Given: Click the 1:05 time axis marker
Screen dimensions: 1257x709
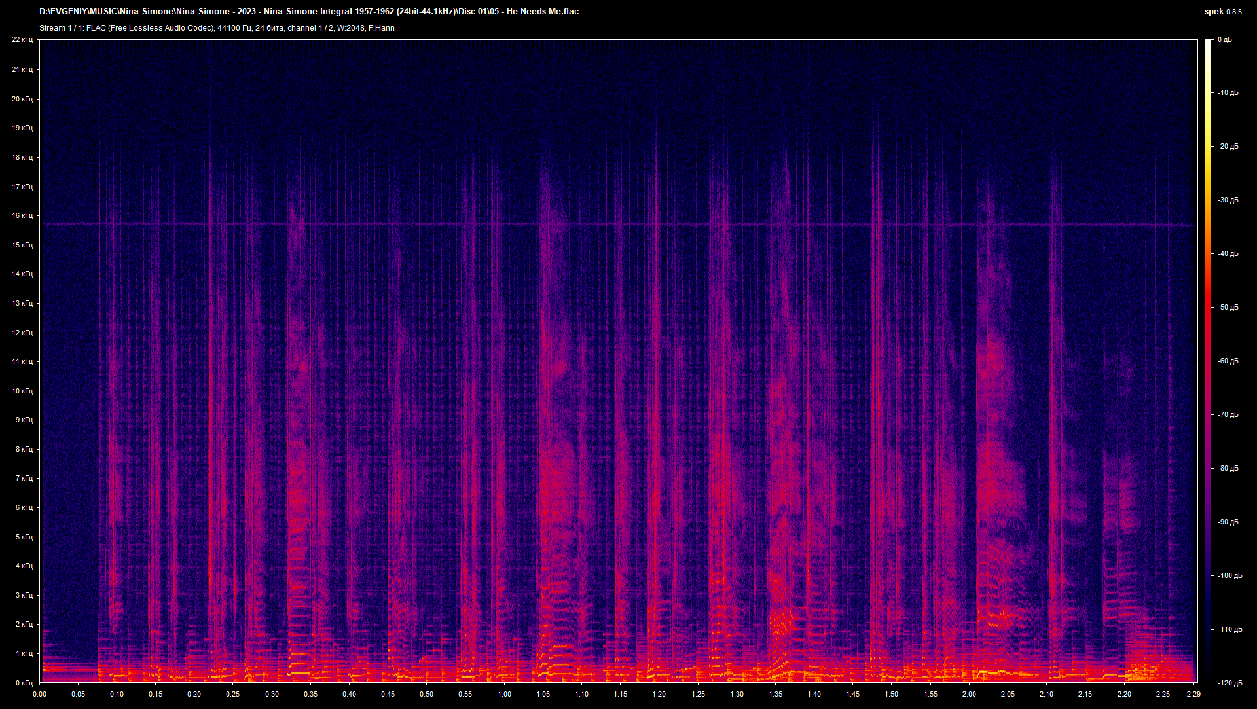Looking at the screenshot, I should [x=543, y=694].
